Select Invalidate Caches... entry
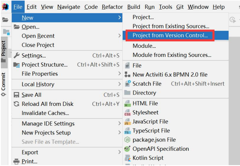Image resolution: width=240 pixels, height=166 pixels. coord(67,113)
